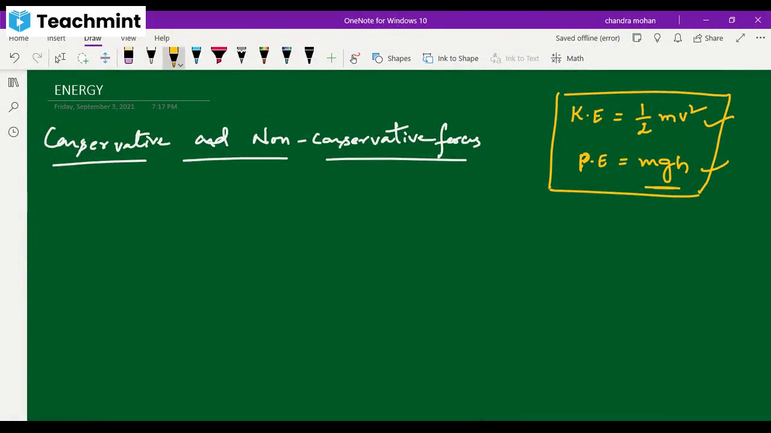Click the page title ENERGY

79,90
